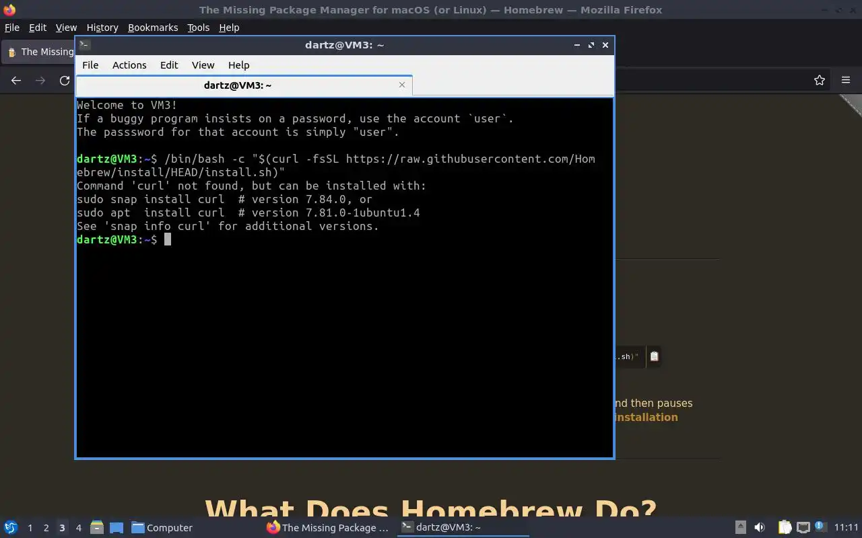Switch to workspace 4
Image resolution: width=862 pixels, height=538 pixels.
pos(78,528)
